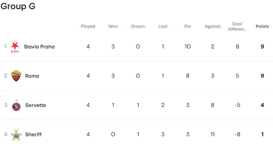Open the Roma team link

[32, 76]
